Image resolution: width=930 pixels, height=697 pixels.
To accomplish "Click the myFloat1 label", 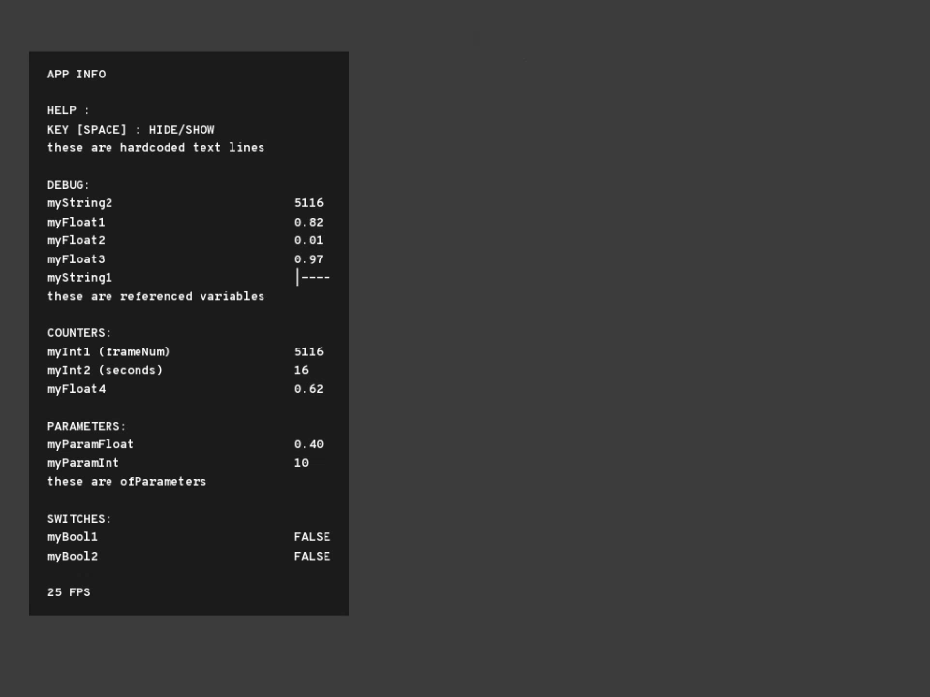I will click(x=77, y=223).
